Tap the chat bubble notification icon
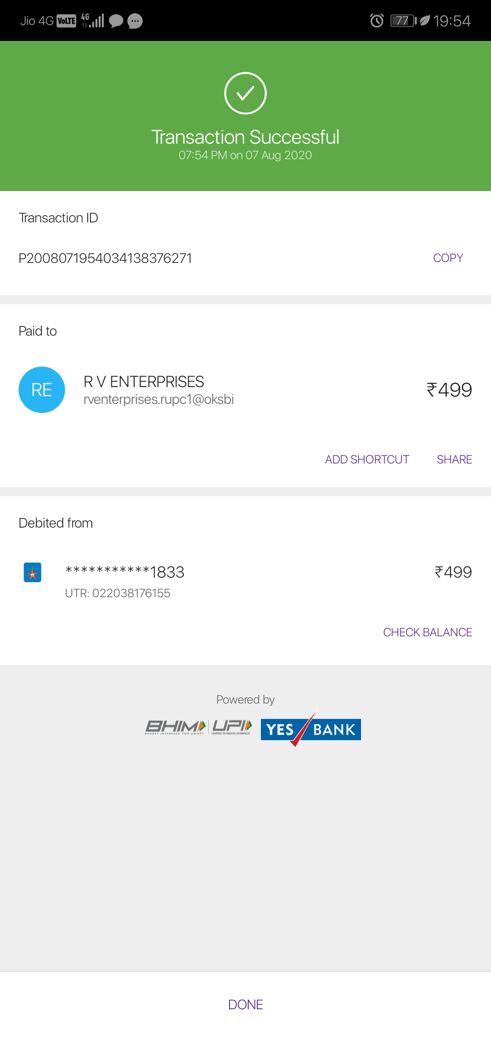 [x=116, y=21]
